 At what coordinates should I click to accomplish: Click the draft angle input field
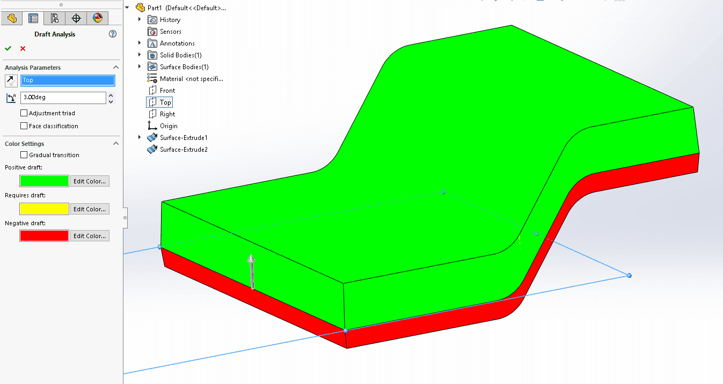[63, 98]
